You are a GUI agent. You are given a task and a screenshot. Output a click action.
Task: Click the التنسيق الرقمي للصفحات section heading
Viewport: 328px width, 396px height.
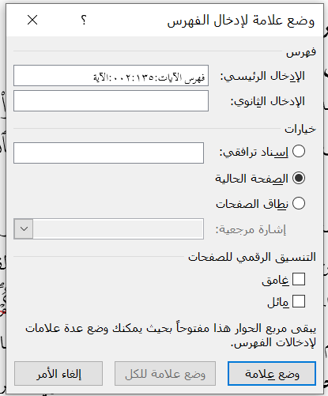252,257
